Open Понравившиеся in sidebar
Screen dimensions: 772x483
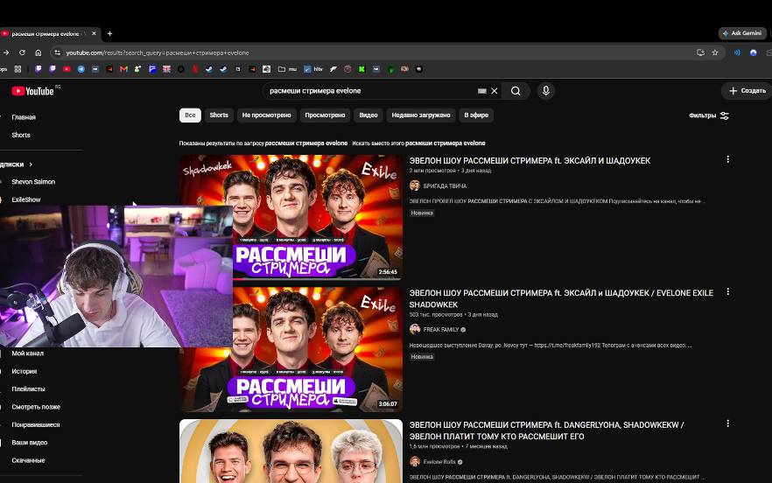(35, 424)
